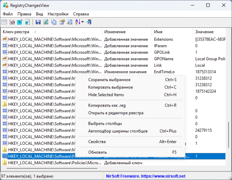The height and width of the screenshot is (180, 232).
Task: Click the document export toolbar icon
Action: click(27, 22)
